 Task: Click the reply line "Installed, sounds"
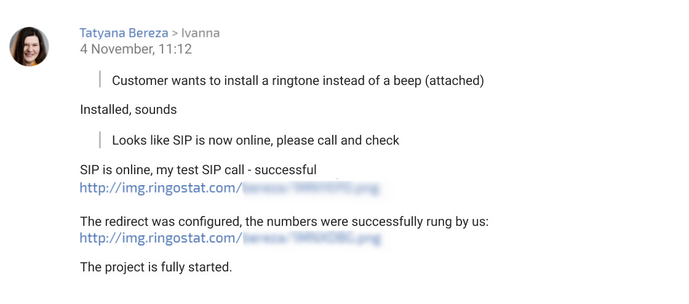click(129, 110)
